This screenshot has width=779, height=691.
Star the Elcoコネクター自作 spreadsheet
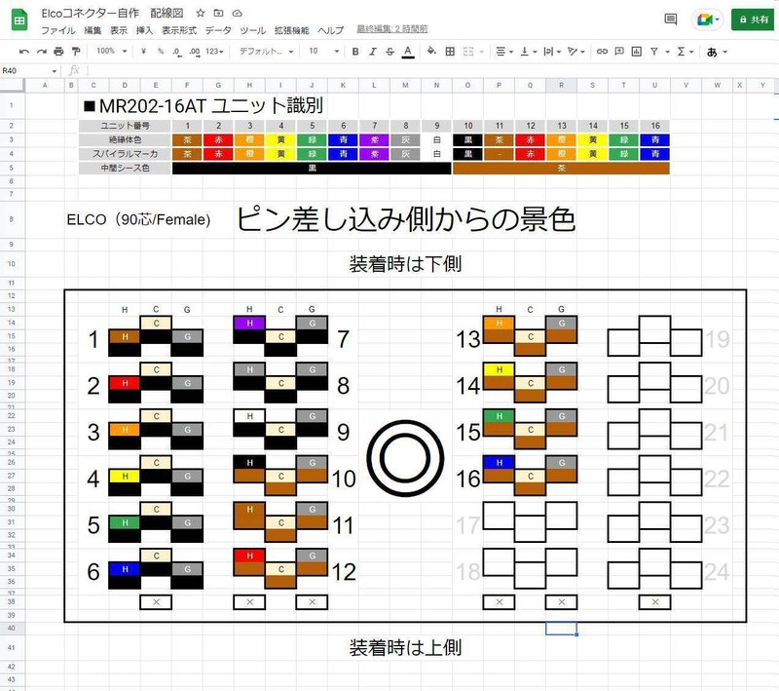(x=200, y=13)
